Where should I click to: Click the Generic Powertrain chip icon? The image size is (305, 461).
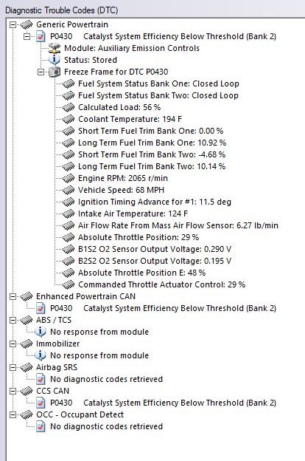26,24
